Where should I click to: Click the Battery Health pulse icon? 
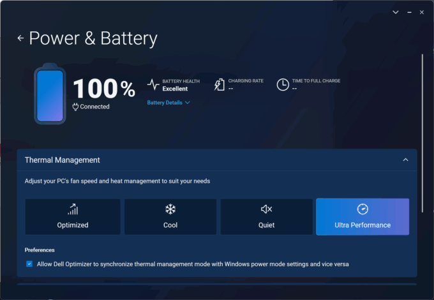[x=153, y=85]
